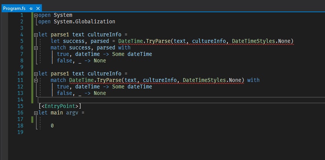Image resolution: width=325 pixels, height=160 pixels.
Task: Select the Program.fs document tab
Action: tap(15, 8)
